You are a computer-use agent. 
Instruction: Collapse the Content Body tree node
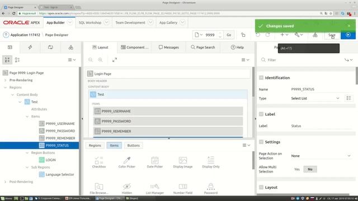(x=12, y=94)
